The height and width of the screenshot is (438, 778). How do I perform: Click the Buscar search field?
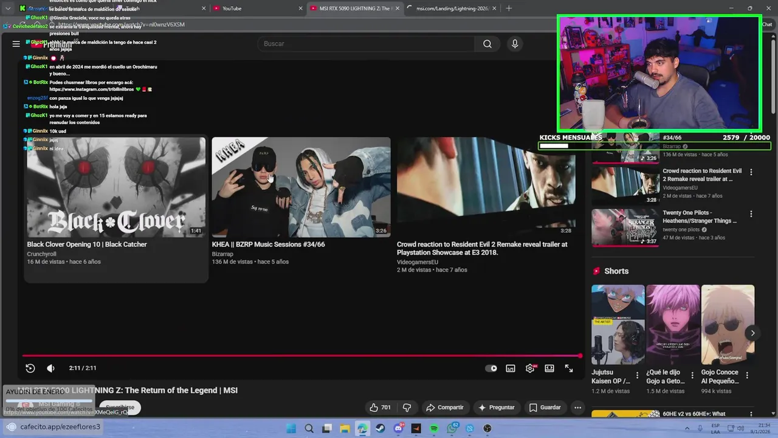pos(366,44)
